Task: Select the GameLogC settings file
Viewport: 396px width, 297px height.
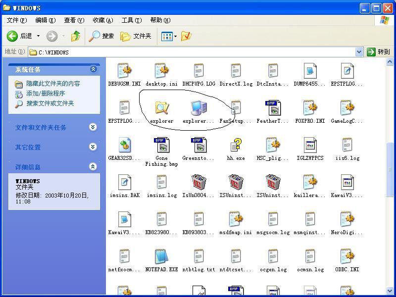Action: pyautogui.click(x=347, y=112)
